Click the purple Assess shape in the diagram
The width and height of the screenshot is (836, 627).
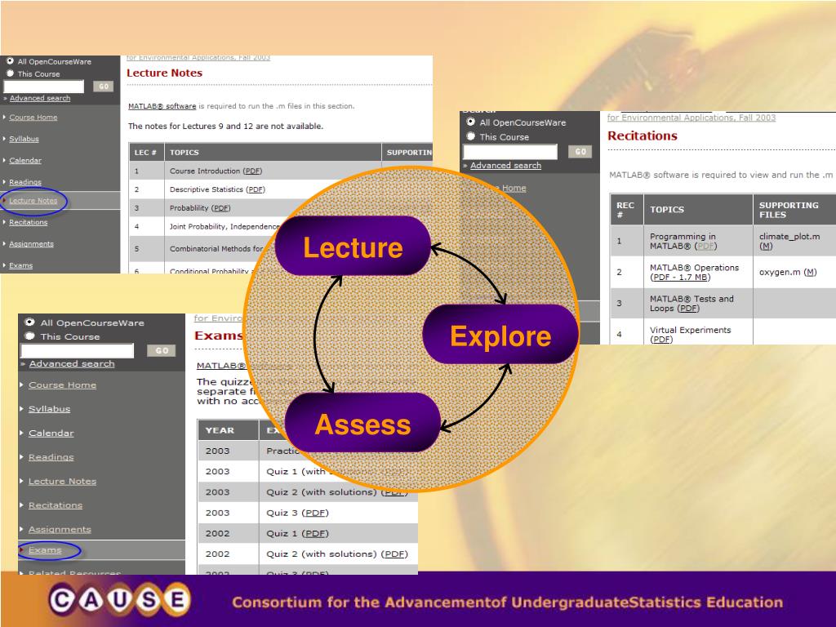362,424
